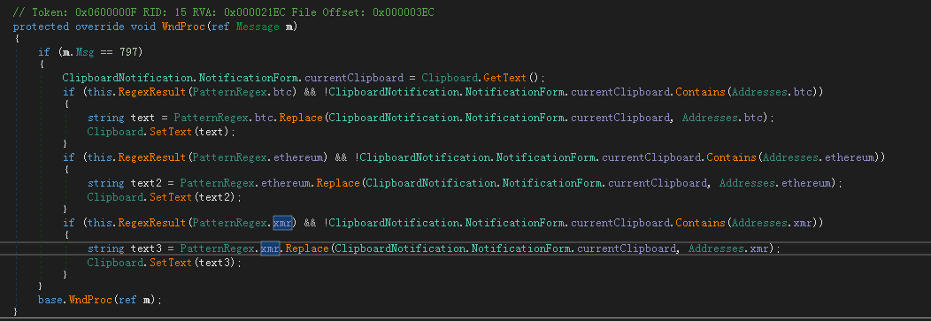Click RegexResult in the btc condition

point(152,92)
